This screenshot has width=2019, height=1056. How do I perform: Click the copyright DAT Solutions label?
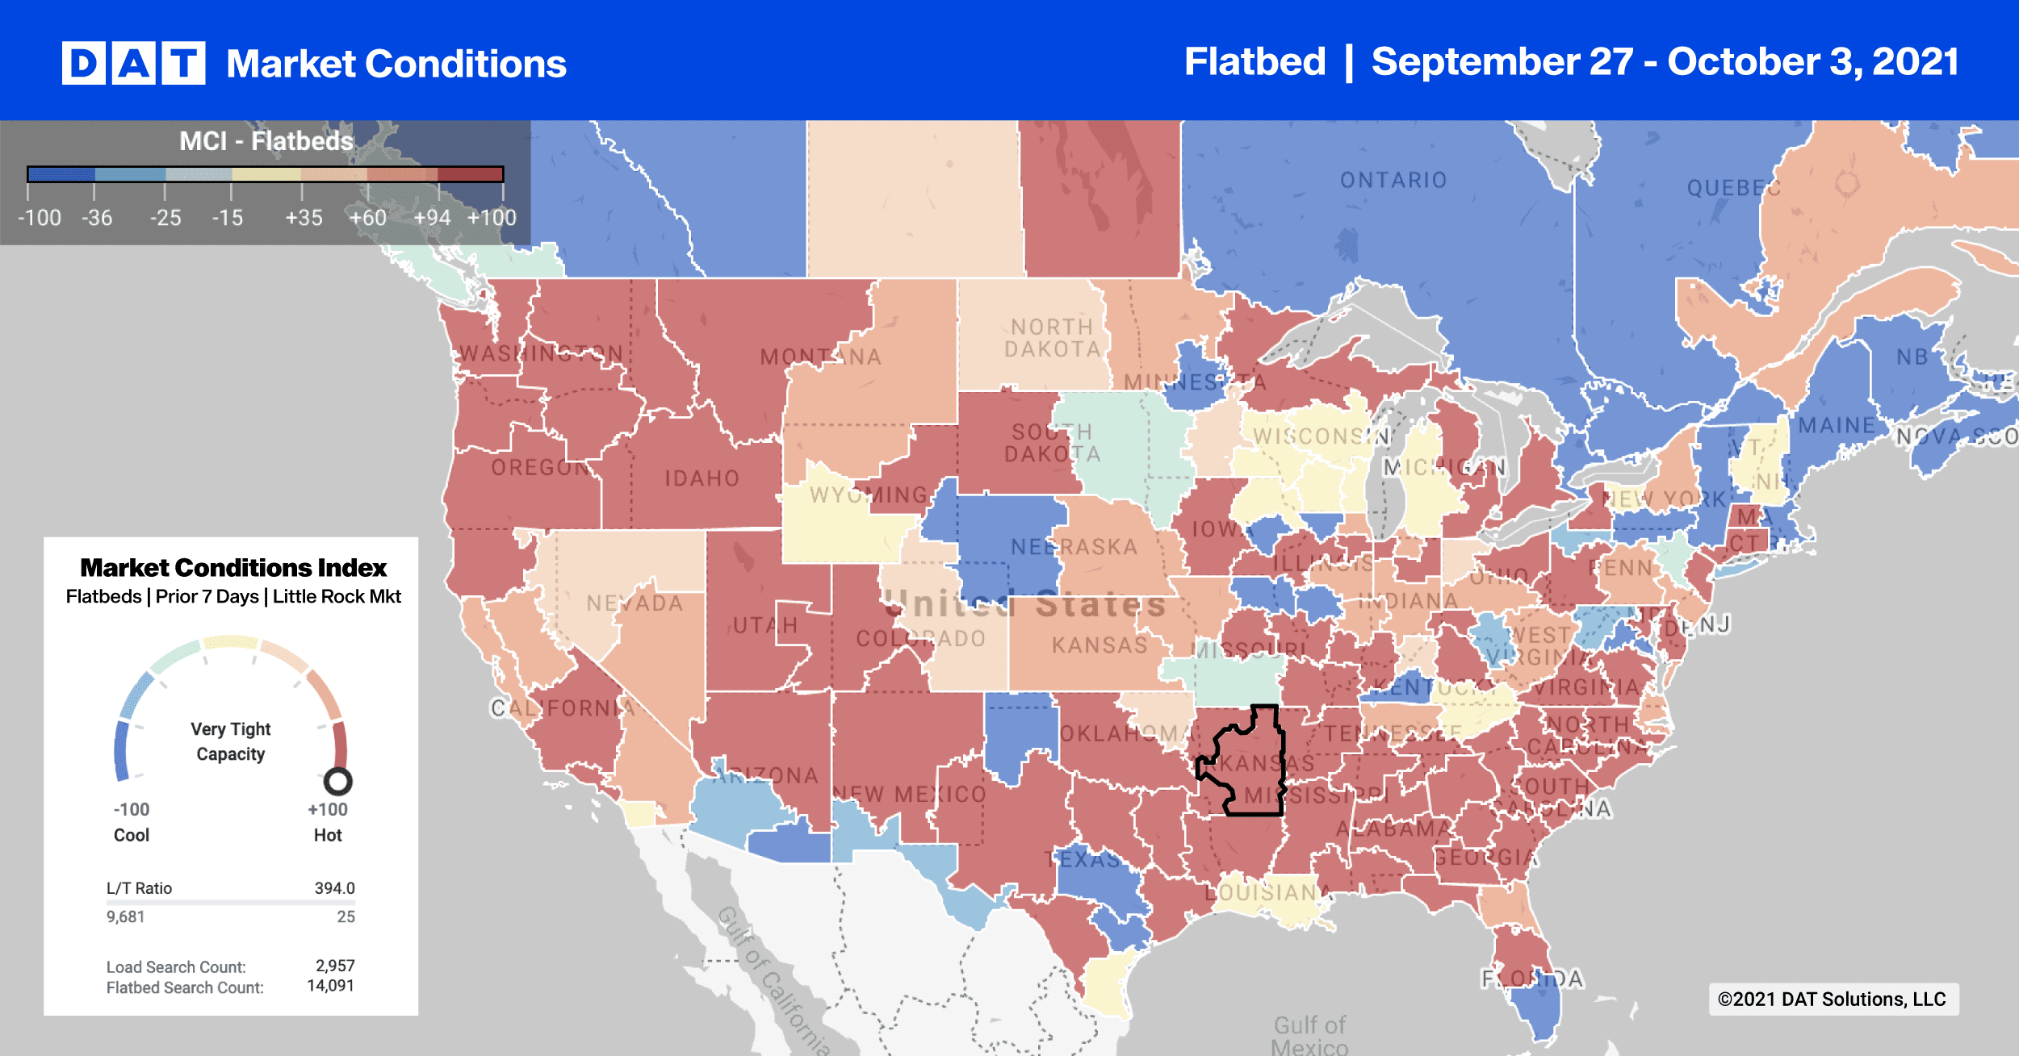(1832, 999)
